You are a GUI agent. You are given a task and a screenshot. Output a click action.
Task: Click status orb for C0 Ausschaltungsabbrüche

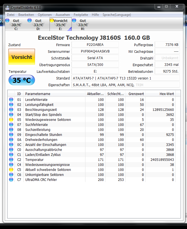coord(11,150)
